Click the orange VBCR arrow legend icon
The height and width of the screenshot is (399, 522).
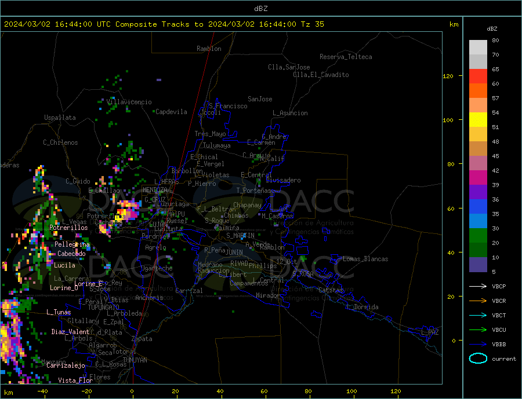478,301
